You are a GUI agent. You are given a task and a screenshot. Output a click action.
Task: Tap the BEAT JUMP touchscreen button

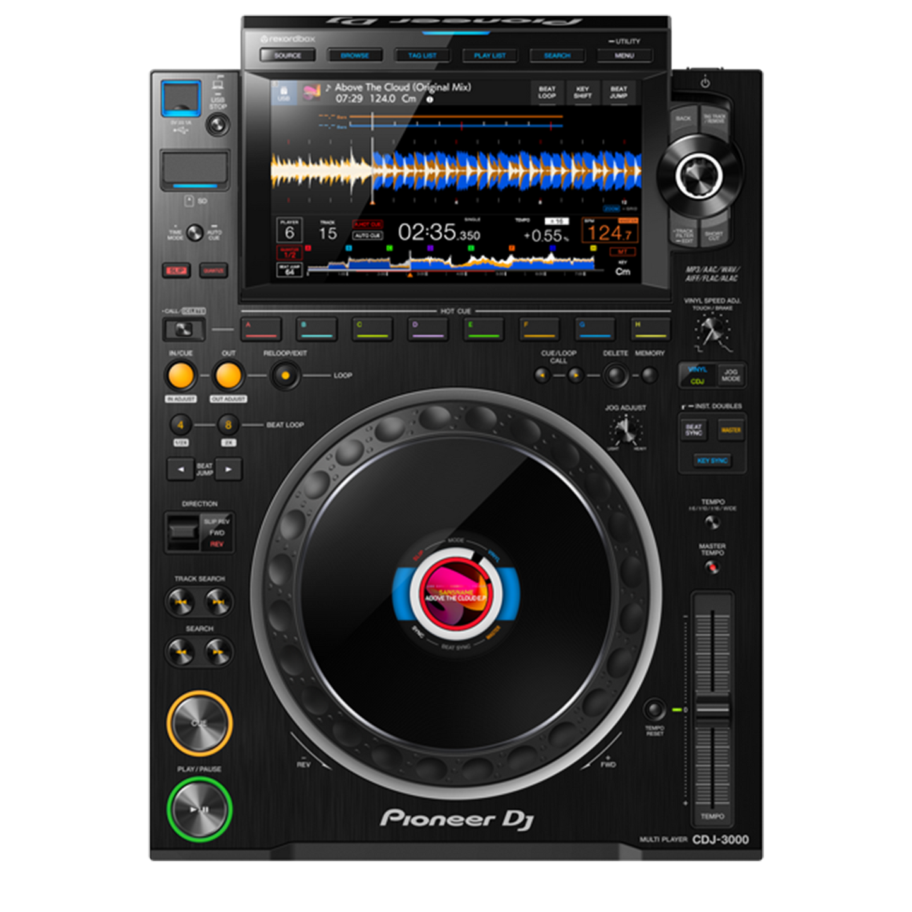619,93
